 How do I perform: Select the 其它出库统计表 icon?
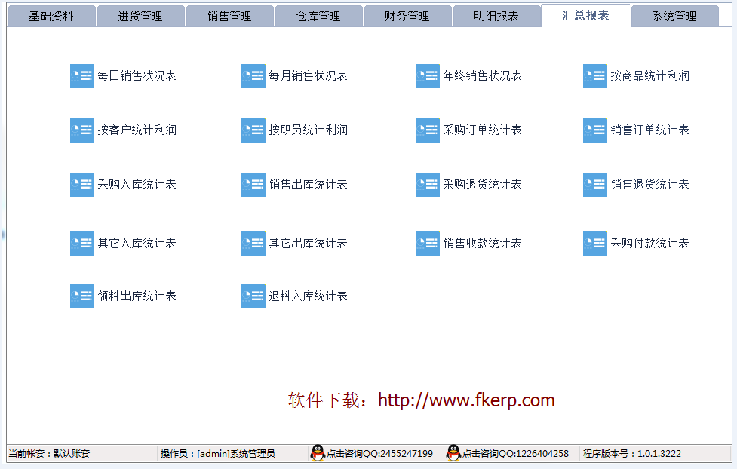[253, 244]
